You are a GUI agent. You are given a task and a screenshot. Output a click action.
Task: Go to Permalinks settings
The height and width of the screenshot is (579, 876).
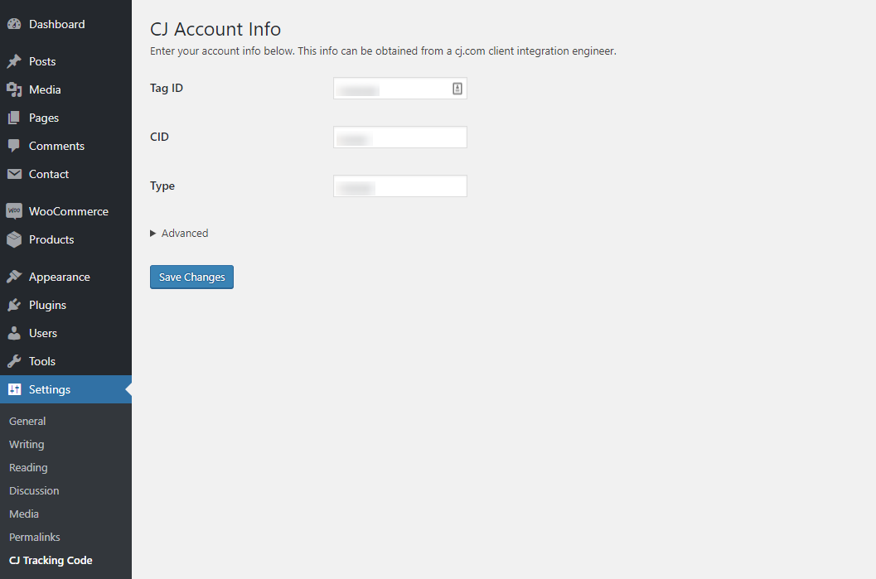tap(35, 538)
